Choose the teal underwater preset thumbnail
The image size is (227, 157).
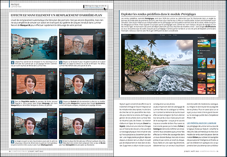(201, 63)
